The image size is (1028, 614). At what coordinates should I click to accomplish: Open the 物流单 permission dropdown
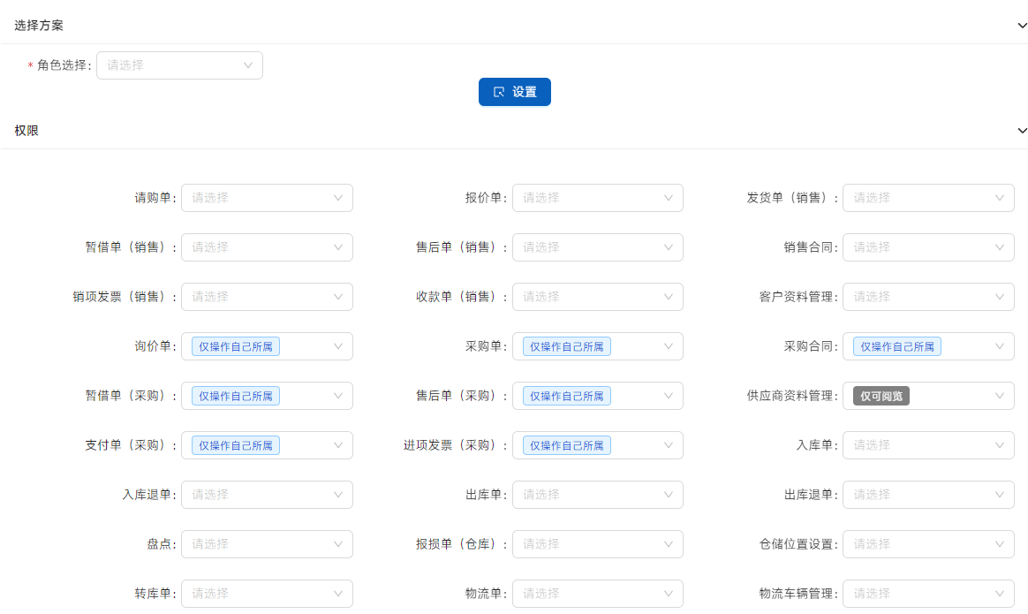(597, 594)
